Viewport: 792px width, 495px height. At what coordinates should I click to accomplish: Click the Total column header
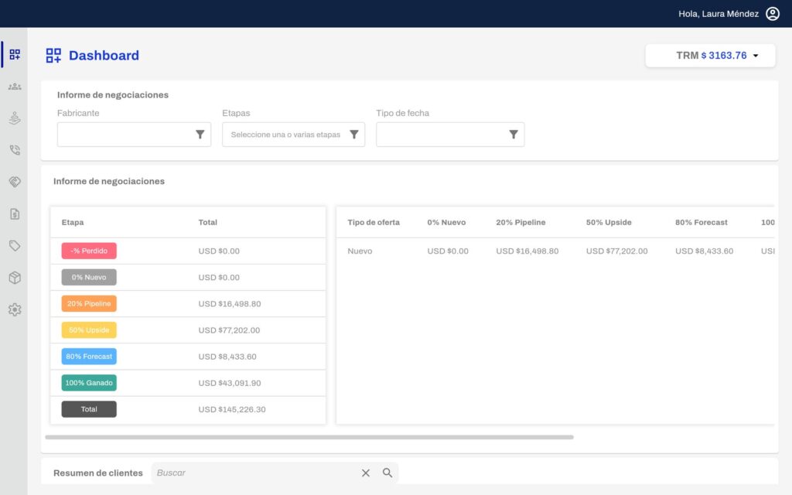click(x=207, y=222)
